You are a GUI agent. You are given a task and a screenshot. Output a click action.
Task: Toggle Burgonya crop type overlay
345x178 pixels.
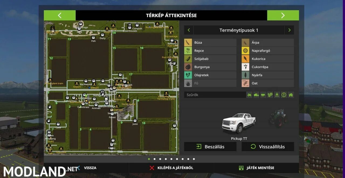[210, 67]
